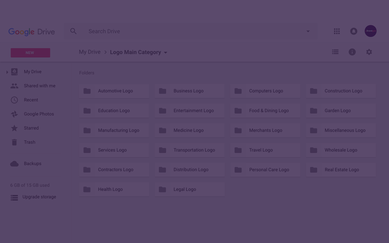Click the Upgrade storage link

(39, 197)
